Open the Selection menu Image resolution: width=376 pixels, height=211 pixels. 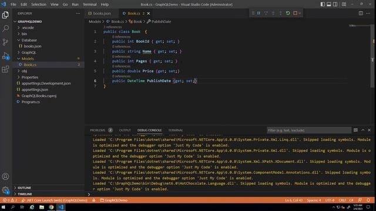[x=39, y=4]
